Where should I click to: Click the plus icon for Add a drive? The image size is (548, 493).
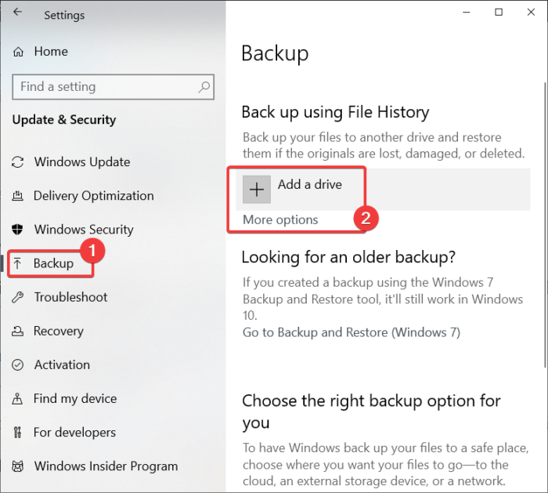point(256,190)
